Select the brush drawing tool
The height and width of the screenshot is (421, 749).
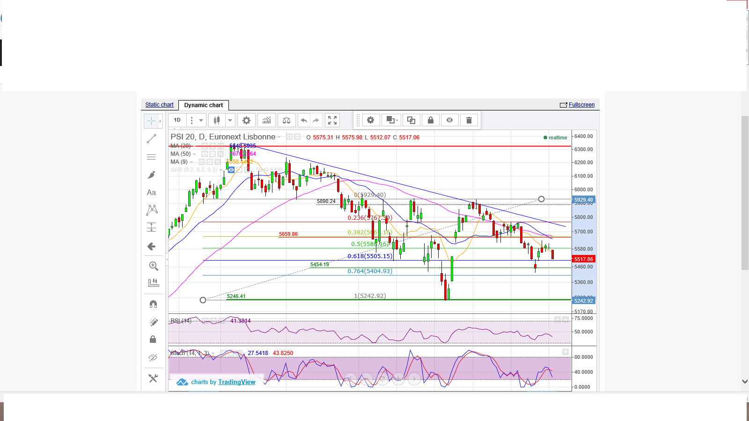tap(151, 175)
